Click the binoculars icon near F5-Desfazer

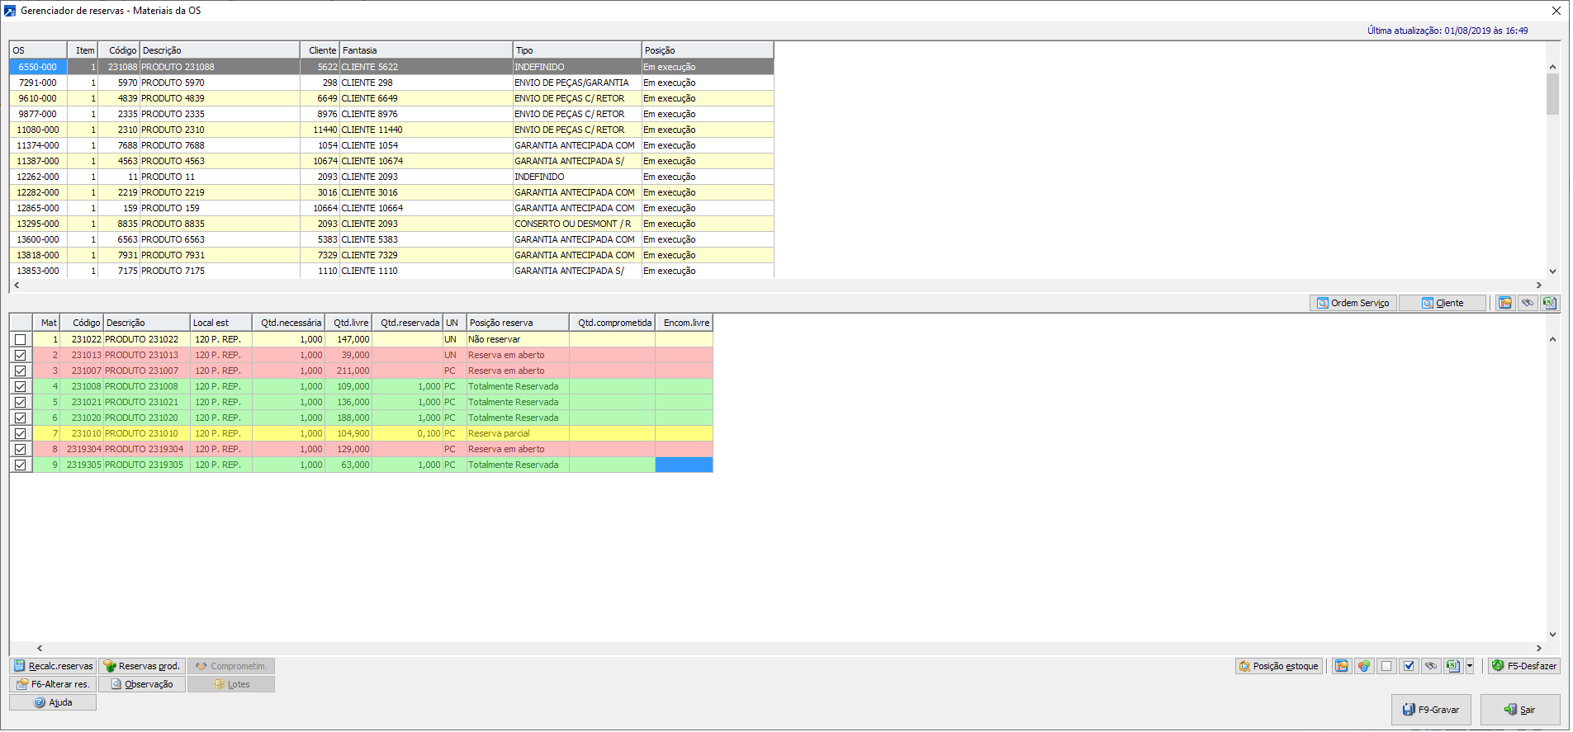(x=1431, y=666)
